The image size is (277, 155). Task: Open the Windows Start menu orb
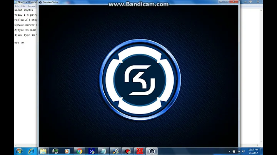point(19,151)
